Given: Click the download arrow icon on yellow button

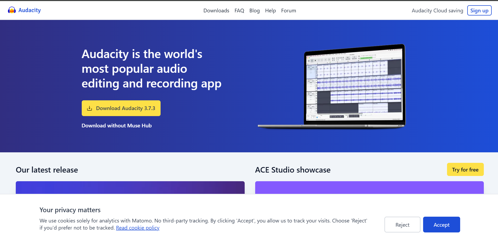Looking at the screenshot, I should 90,108.
